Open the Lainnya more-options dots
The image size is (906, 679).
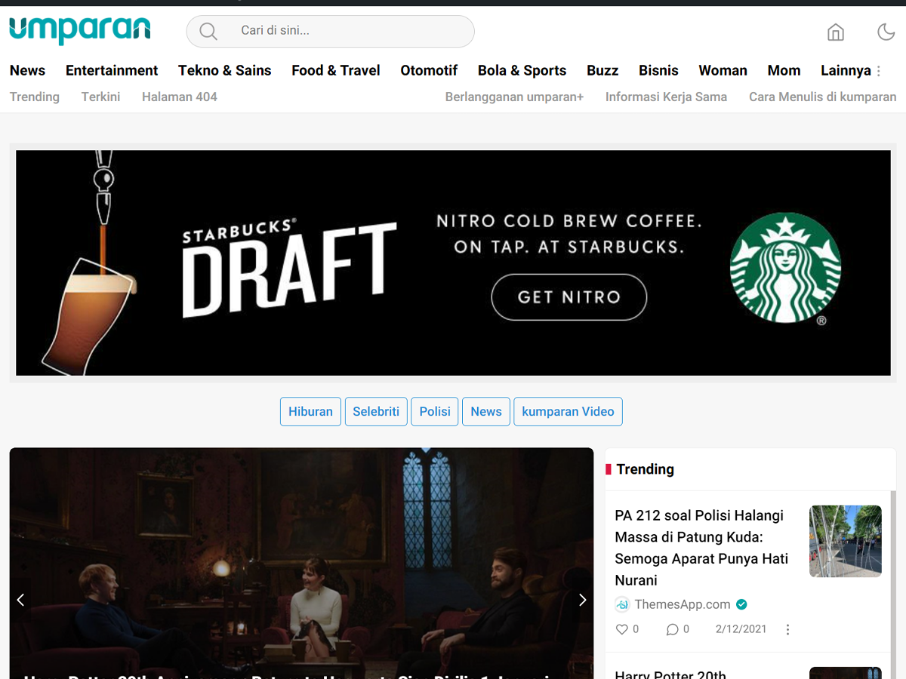(878, 71)
